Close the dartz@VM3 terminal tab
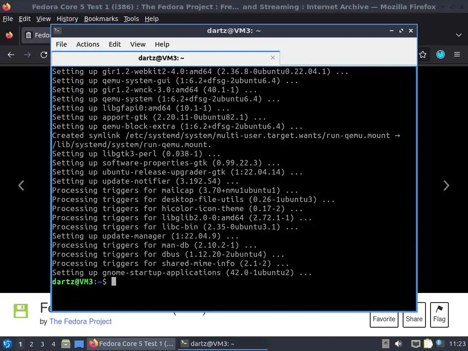This screenshot has height=351, width=468. pyautogui.click(x=272, y=58)
